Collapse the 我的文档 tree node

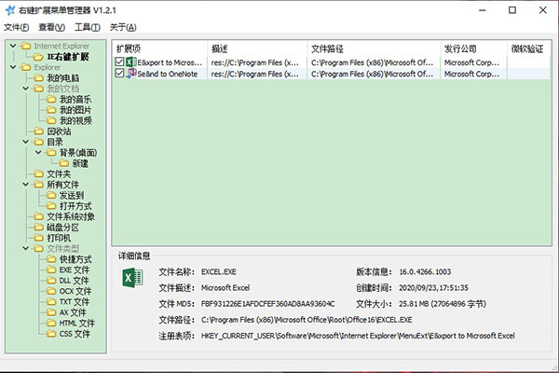pyautogui.click(x=26, y=89)
